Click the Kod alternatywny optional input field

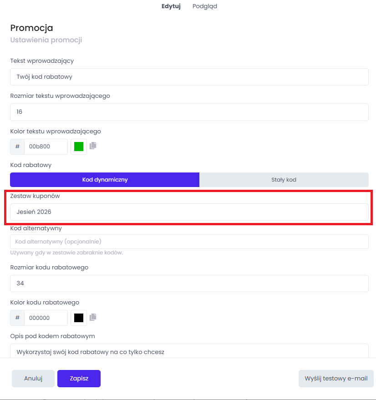coord(189,242)
